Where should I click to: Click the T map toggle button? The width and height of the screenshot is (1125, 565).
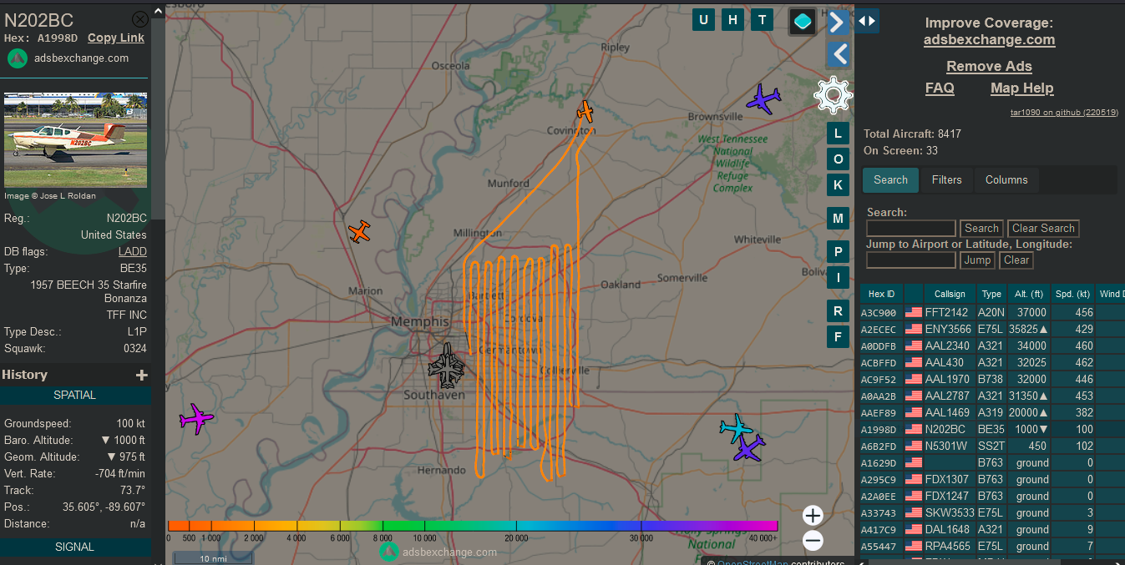tap(762, 20)
